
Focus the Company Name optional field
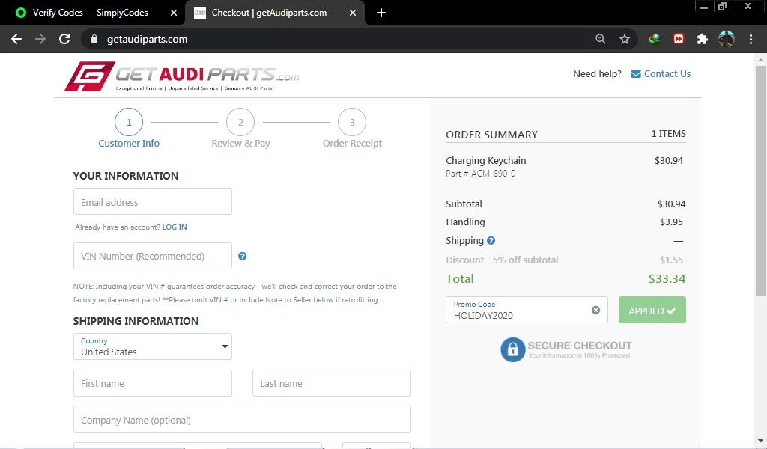click(x=242, y=419)
